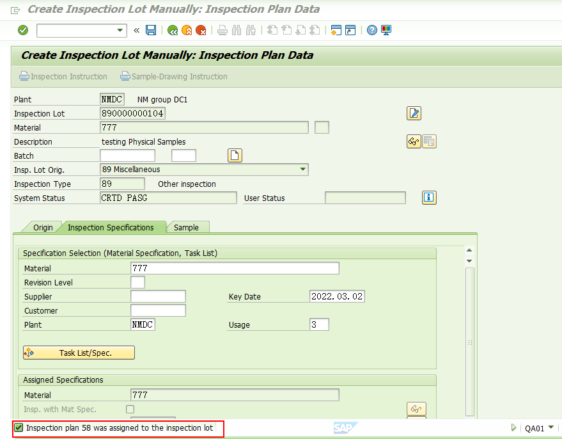This screenshot has height=439, width=562.
Task: Click the Find Next binoculars icon
Action: tap(251, 30)
